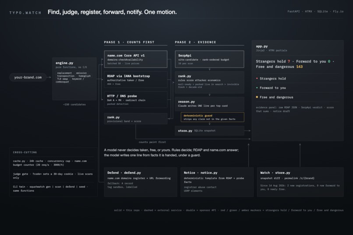Image resolution: width=353 pixels, height=235 pixels.
Task: Click the 'PHASE 2 · EVIDENCE' heading
Action: (x=195, y=42)
